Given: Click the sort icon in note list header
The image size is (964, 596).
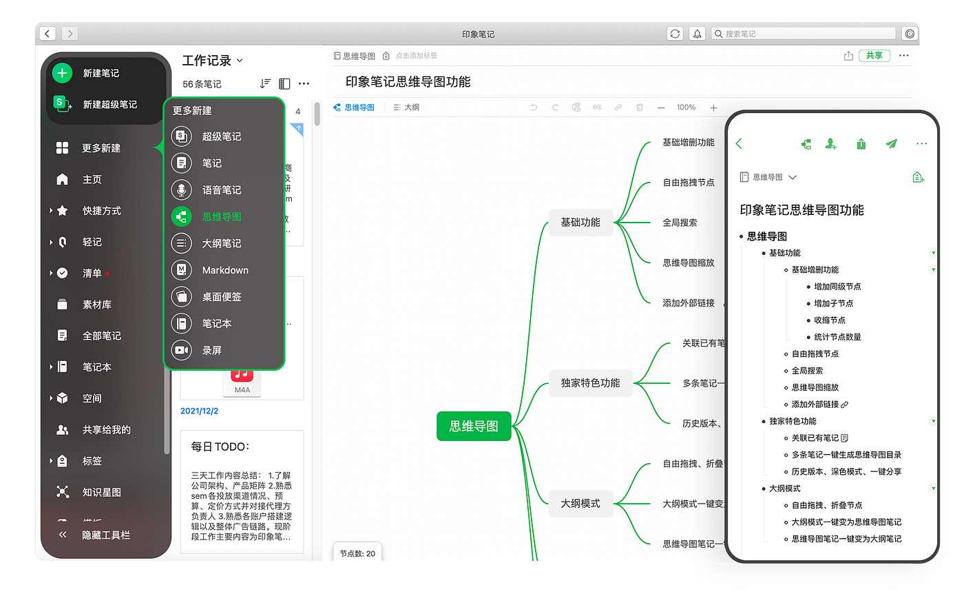Looking at the screenshot, I should (x=265, y=83).
